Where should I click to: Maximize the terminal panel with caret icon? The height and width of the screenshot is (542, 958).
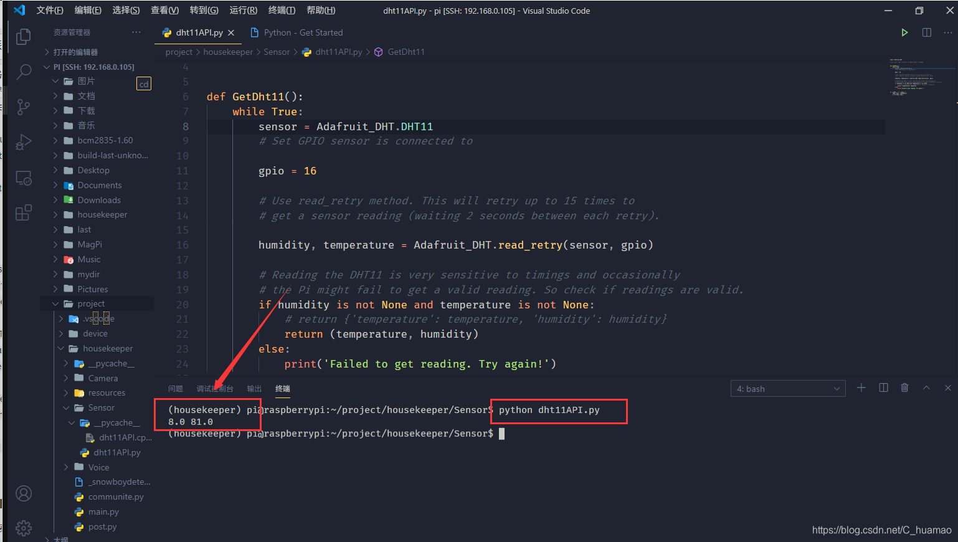coord(926,387)
